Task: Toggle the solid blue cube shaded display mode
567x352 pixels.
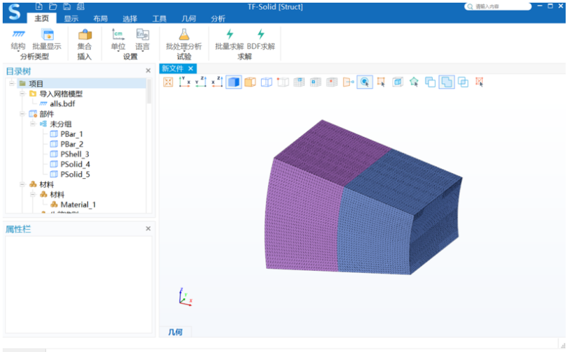Action: coord(234,82)
